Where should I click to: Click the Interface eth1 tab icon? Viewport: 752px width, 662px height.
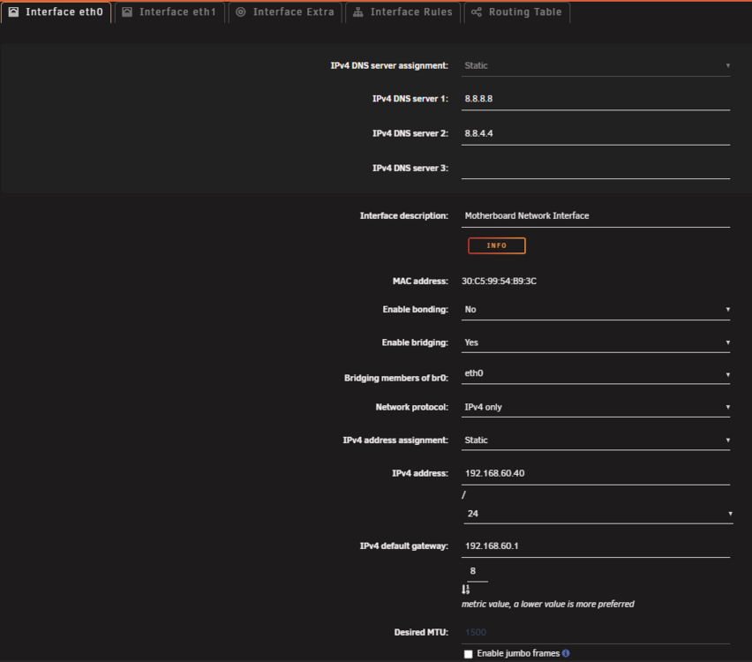127,12
